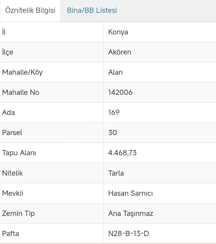The width and height of the screenshot is (216, 244).
Task: Click Tapu Alanı value 4.468,73
Action: 122,153
